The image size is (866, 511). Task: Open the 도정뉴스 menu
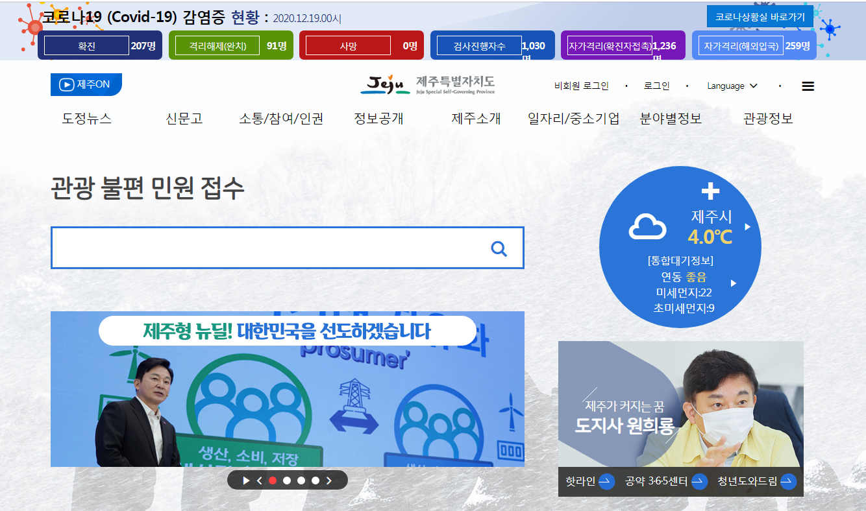coord(87,119)
